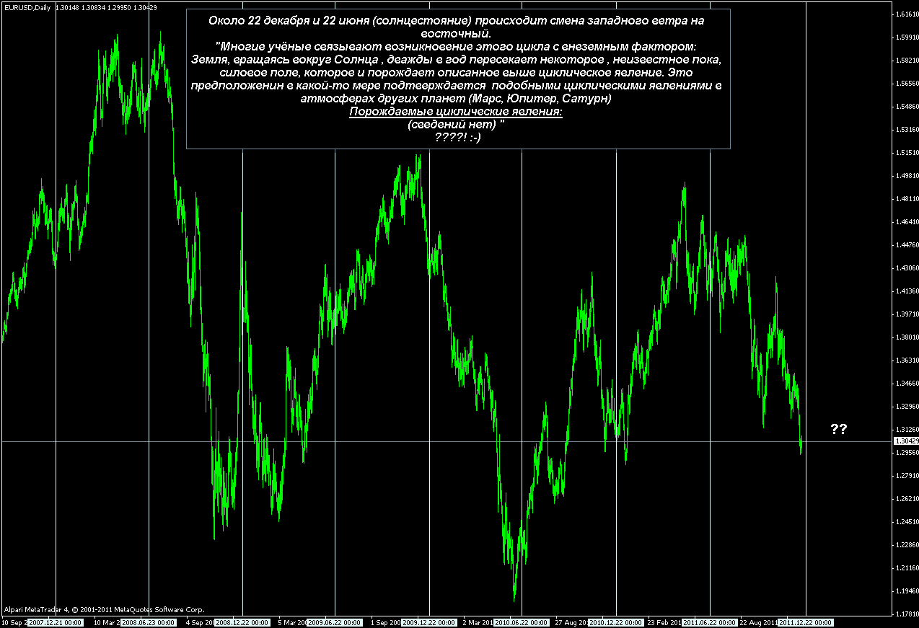Click the 2008.12.22 date label

click(x=242, y=622)
